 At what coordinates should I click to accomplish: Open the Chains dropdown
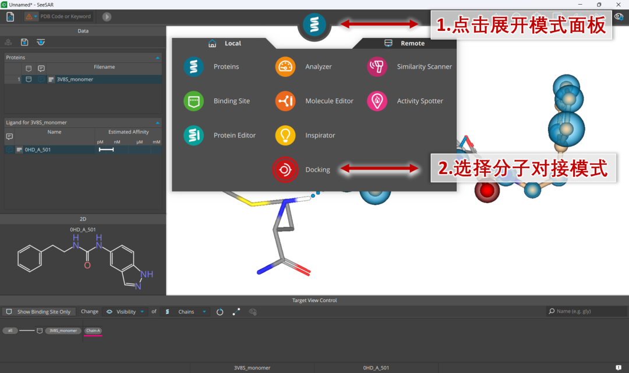(186, 312)
